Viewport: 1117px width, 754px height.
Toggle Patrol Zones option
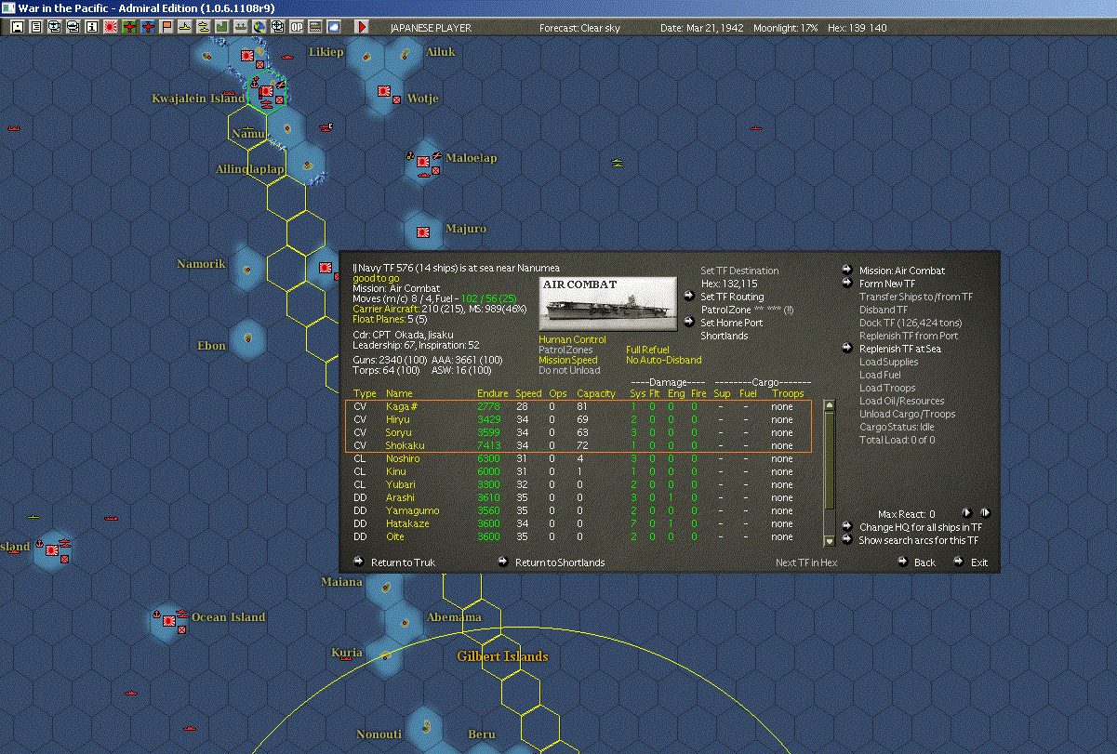pos(565,350)
